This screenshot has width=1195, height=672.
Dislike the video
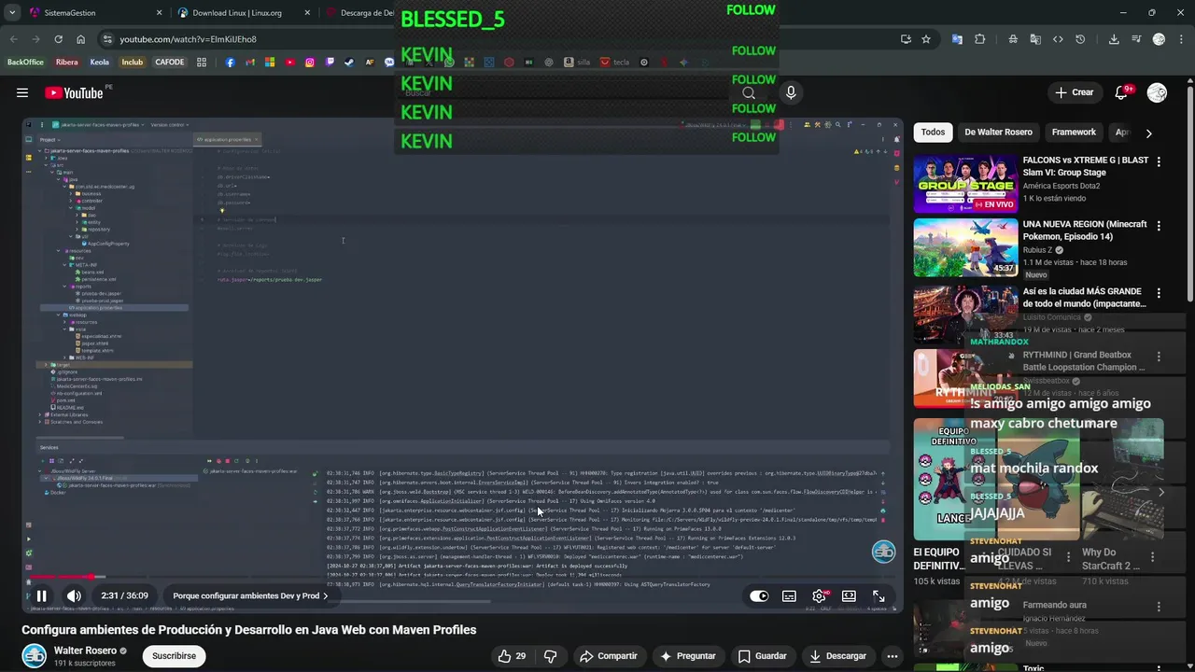click(550, 656)
